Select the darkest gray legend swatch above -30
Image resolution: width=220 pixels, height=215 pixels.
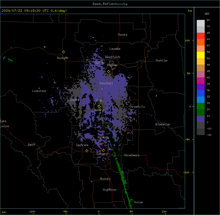201,132
